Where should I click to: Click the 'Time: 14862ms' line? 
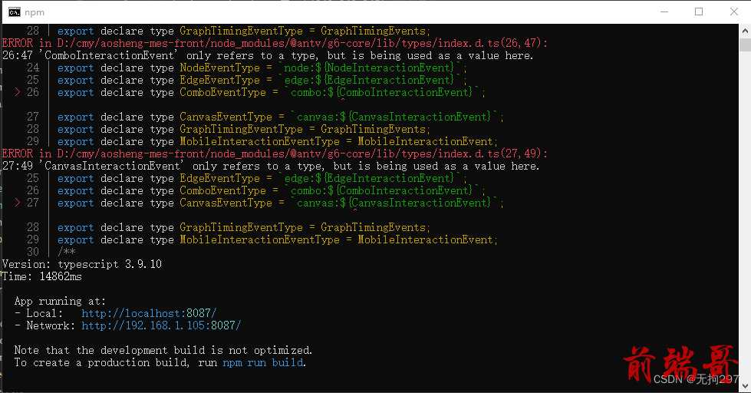click(x=42, y=276)
